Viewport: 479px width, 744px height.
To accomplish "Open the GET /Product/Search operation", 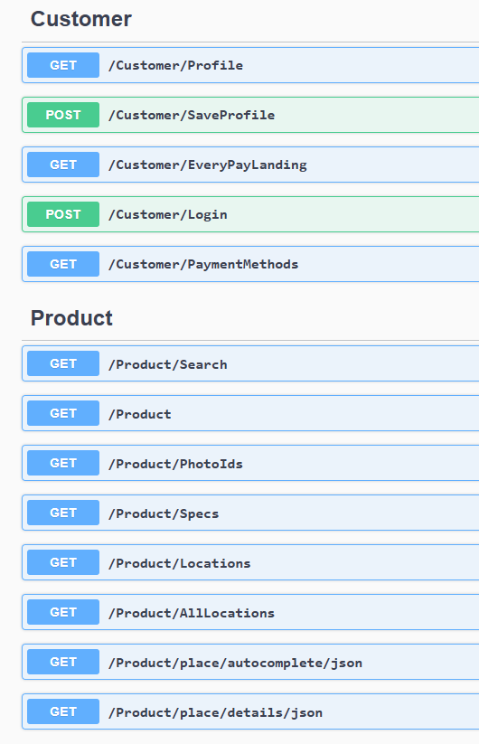I will tap(250, 363).
